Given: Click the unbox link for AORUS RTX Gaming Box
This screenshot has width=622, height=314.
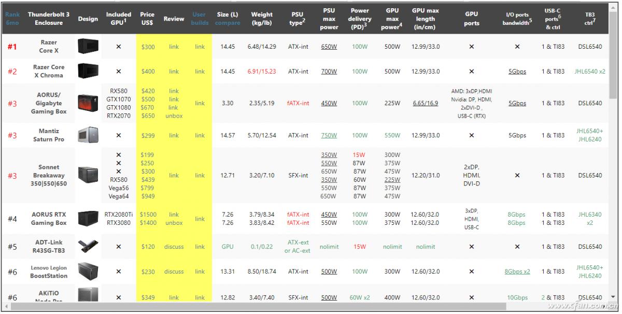Looking at the screenshot, I should coord(174,223).
